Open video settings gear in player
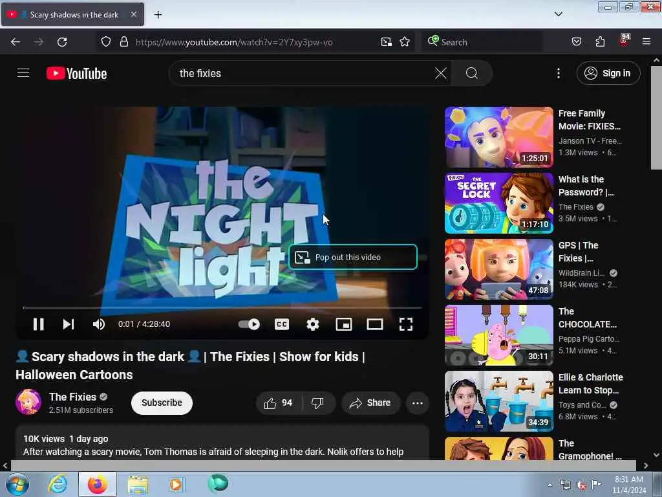Screen dimensions: 662x497 [x=312, y=324]
